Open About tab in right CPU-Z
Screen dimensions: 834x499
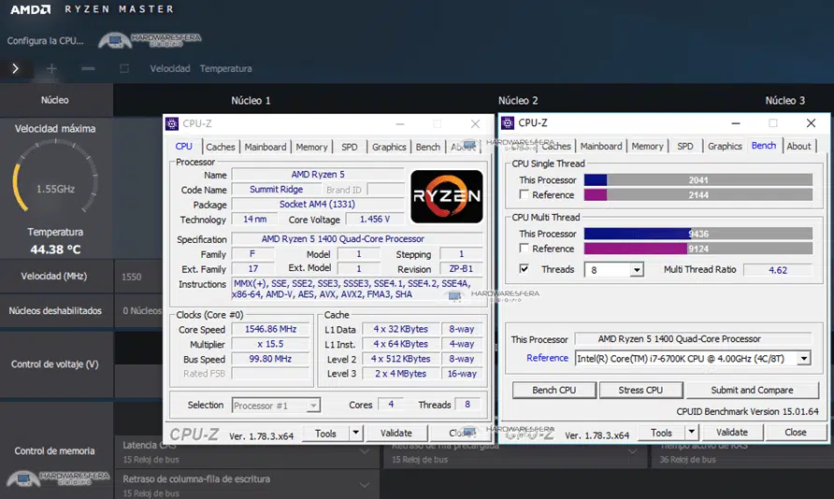coord(798,146)
